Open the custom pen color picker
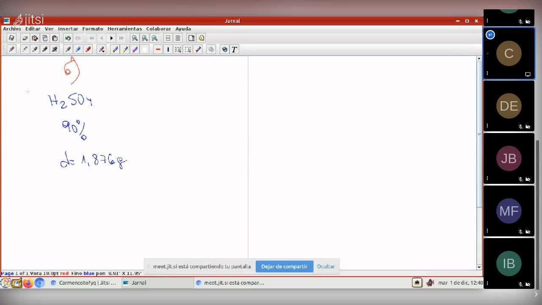Image resolution: width=542 pixels, height=305 pixels. tap(102, 50)
